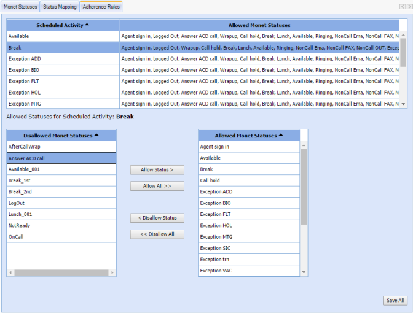
Task: Click the Disallowed list's scroll-left arrow
Action: point(10,272)
